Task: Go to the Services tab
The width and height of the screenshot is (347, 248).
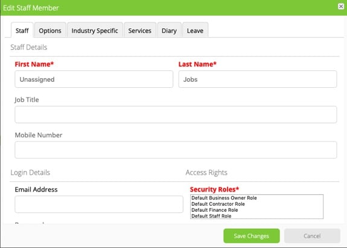Action: pos(140,31)
